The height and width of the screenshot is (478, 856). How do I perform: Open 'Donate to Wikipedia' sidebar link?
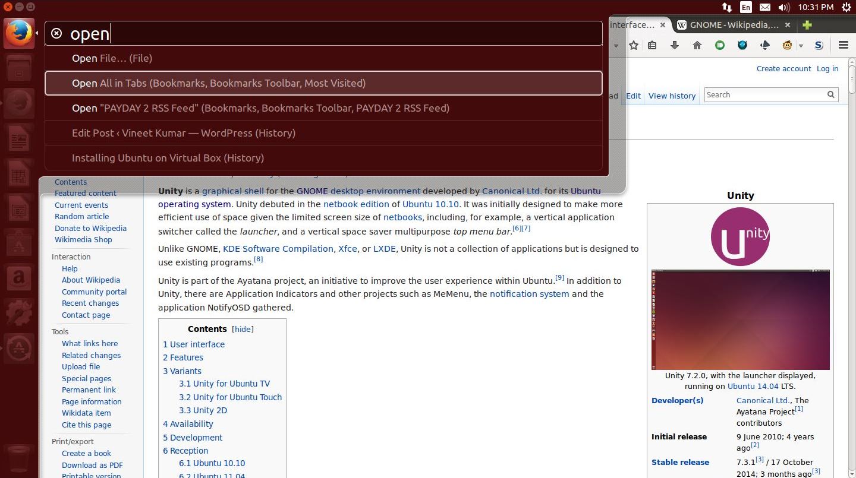coord(90,228)
